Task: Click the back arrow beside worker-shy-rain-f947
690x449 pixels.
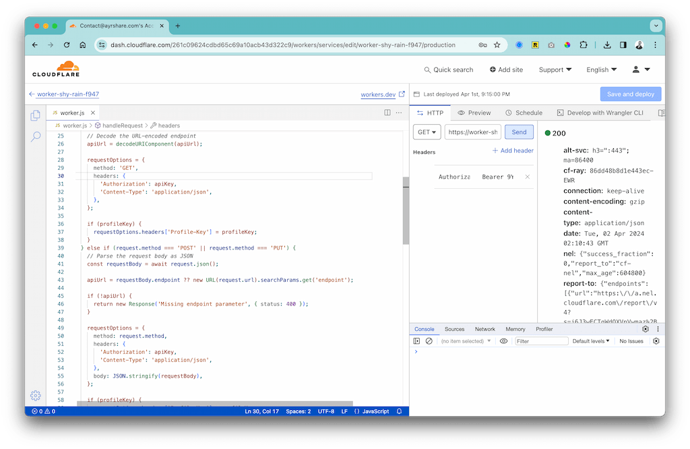Action: (x=32, y=94)
